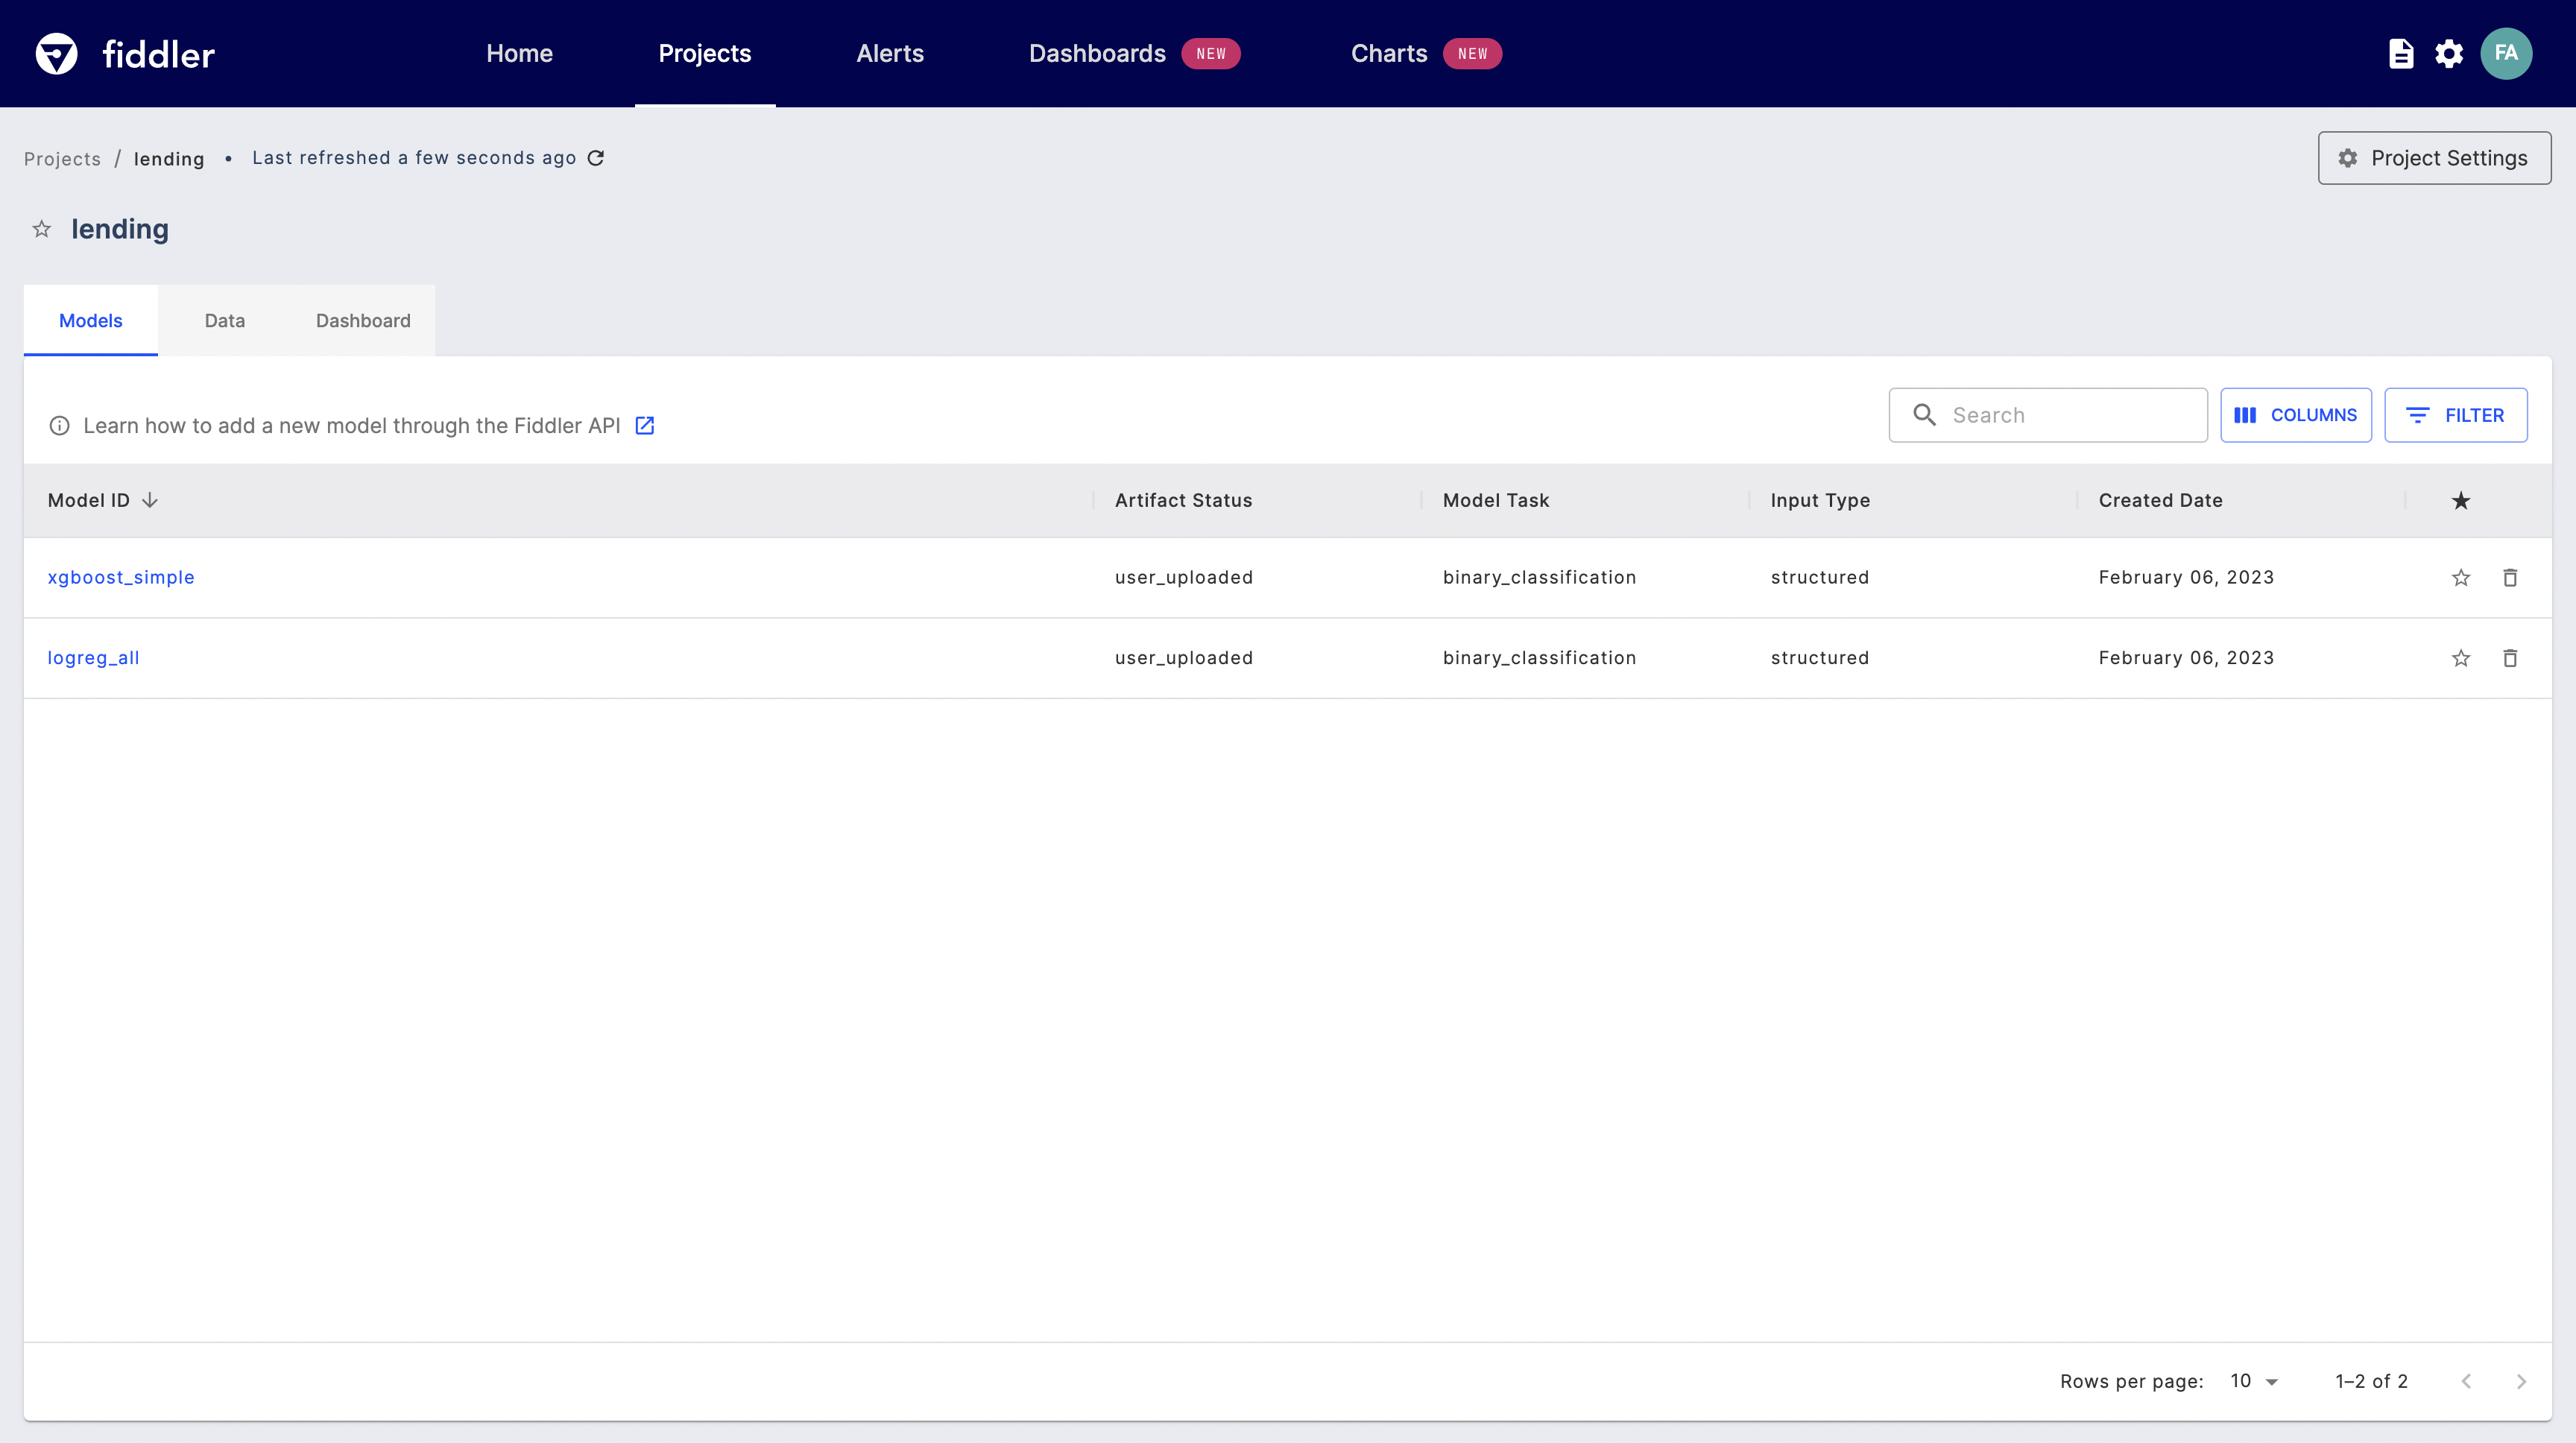Click next page arrow in pagination
Image resolution: width=2576 pixels, height=1443 pixels.
click(2520, 1381)
